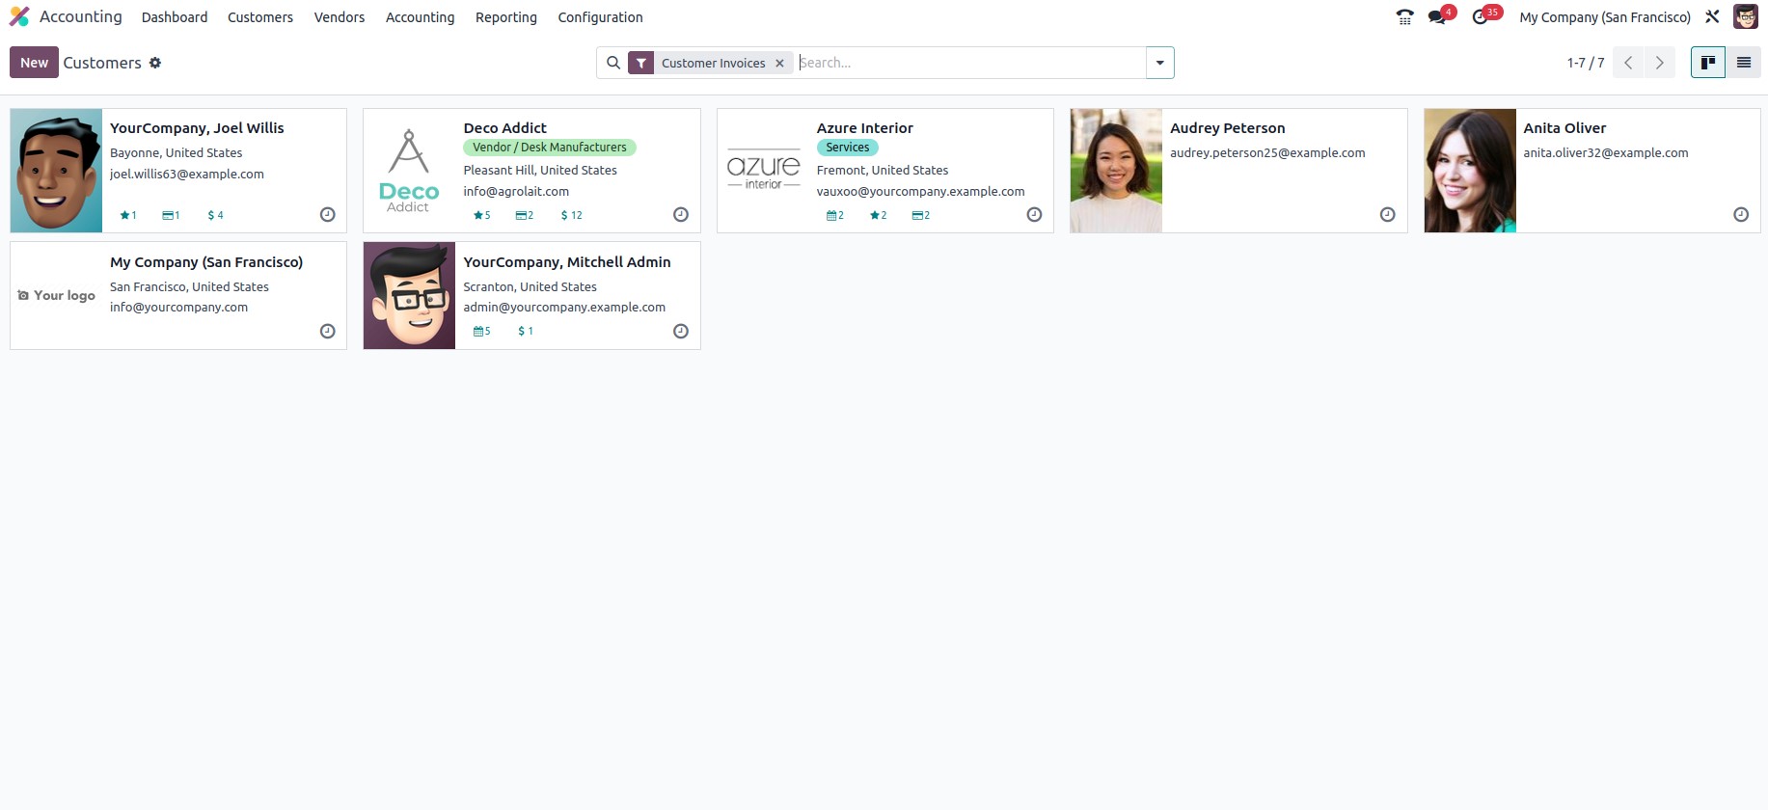Click Azure Interior sales card icon
This screenshot has height=810, width=1768.
click(917, 215)
